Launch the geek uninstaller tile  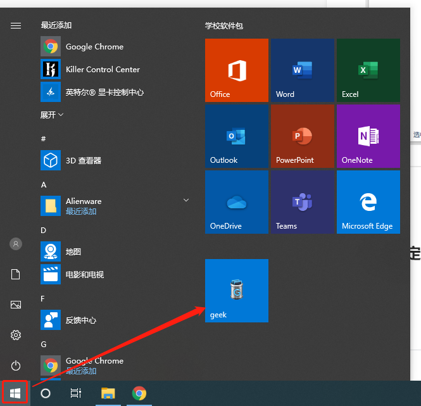pyautogui.click(x=237, y=291)
